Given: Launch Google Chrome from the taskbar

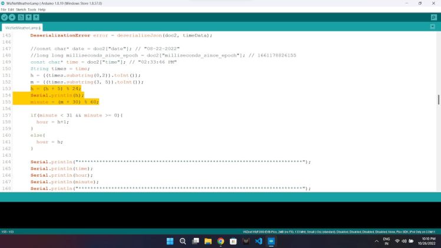Looking at the screenshot, I should coord(220,242).
